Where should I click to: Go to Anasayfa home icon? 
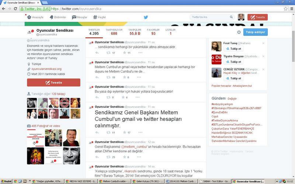29,17
